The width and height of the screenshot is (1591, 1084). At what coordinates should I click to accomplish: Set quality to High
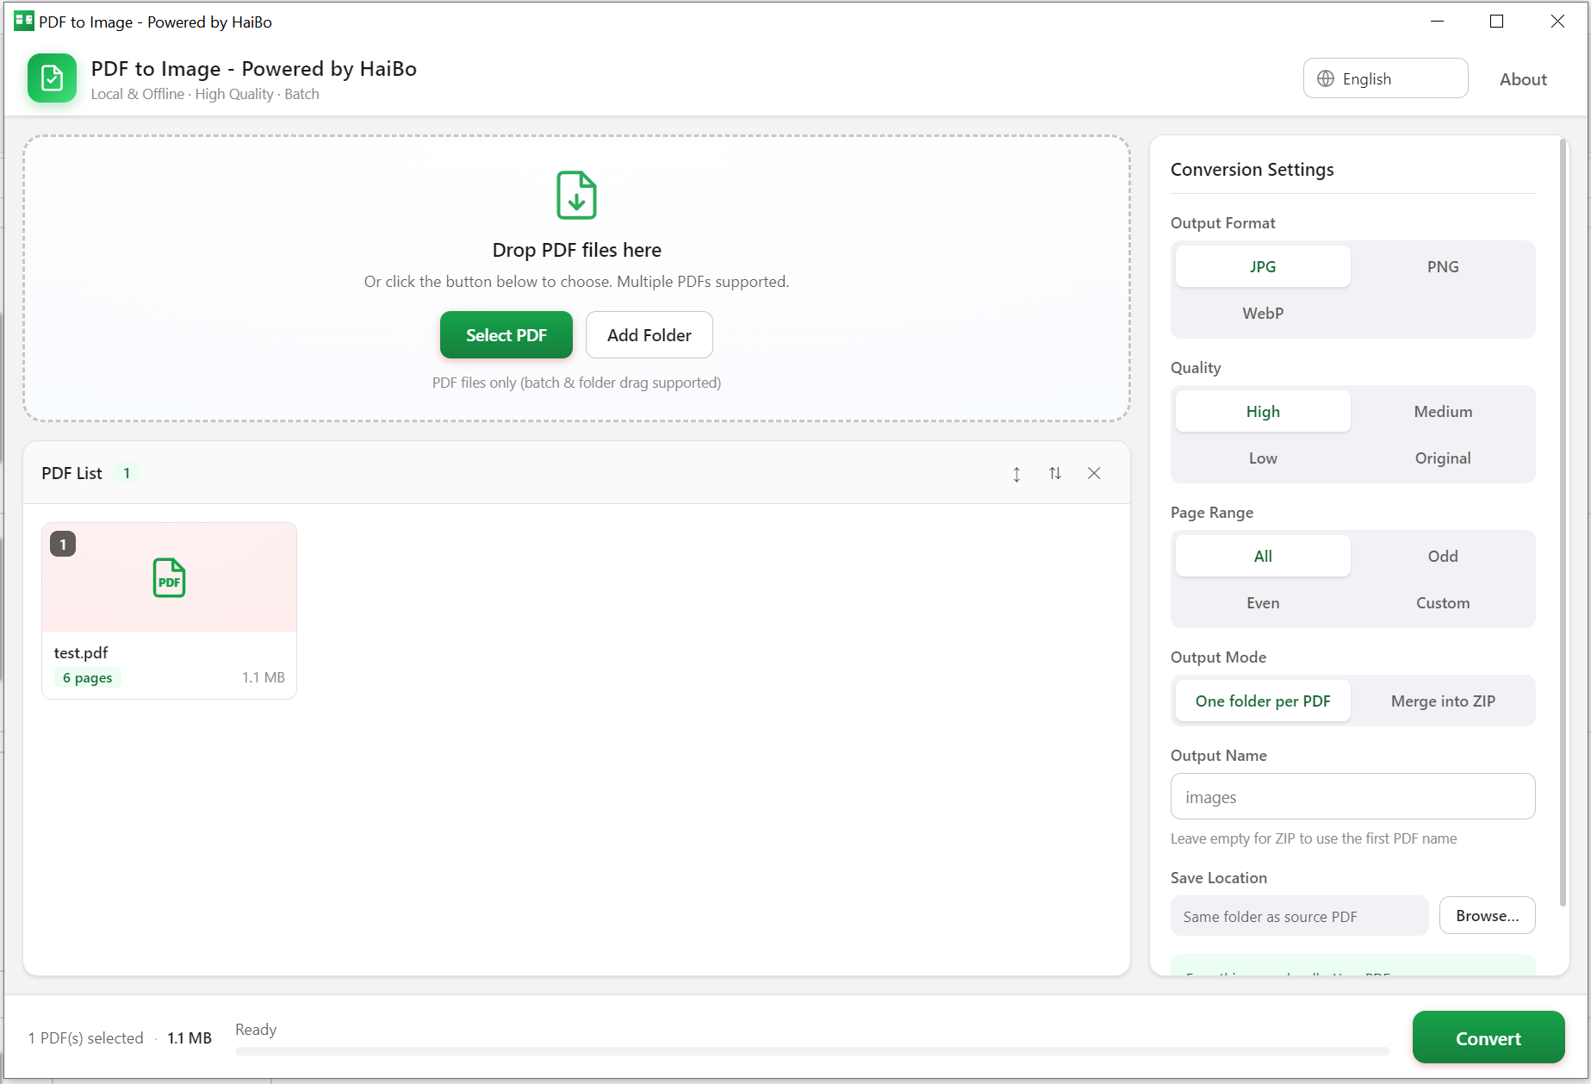(1263, 411)
